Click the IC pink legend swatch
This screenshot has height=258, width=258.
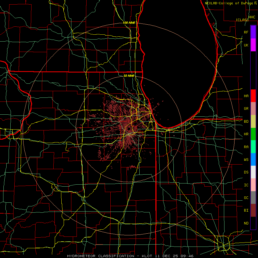pos(253,185)
